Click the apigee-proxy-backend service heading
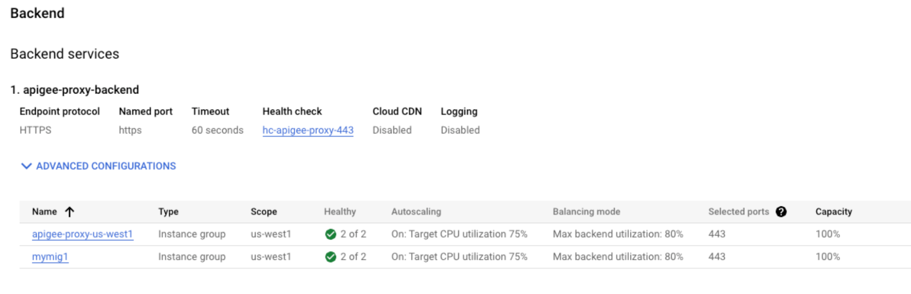911x294 pixels. pyautogui.click(x=81, y=90)
